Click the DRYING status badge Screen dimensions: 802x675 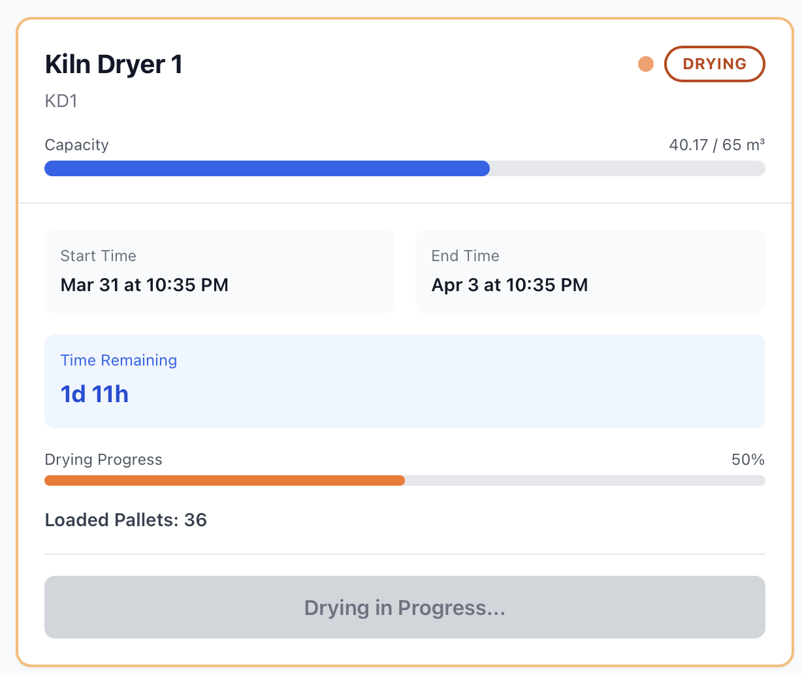714,64
